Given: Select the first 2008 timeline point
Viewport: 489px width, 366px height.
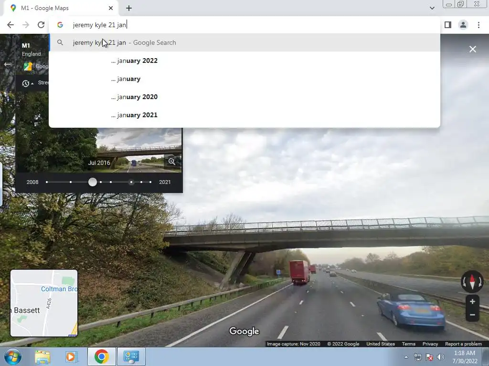Looking at the screenshot, I should pos(47,182).
